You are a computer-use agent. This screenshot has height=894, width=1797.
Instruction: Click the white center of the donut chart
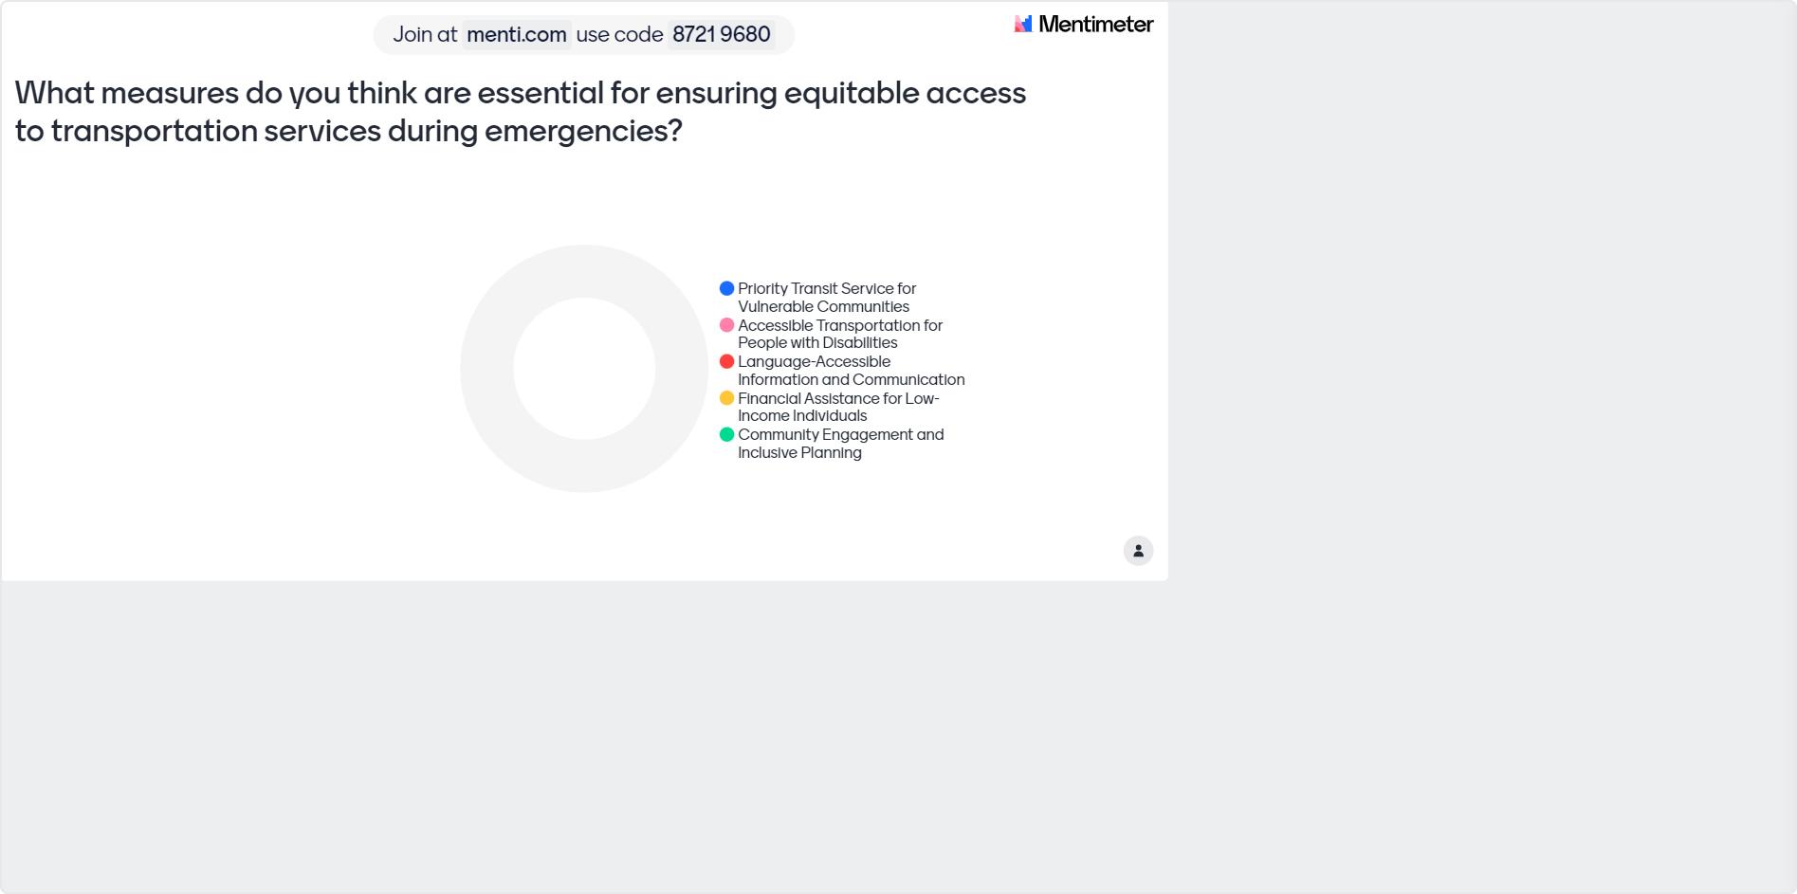(x=584, y=369)
